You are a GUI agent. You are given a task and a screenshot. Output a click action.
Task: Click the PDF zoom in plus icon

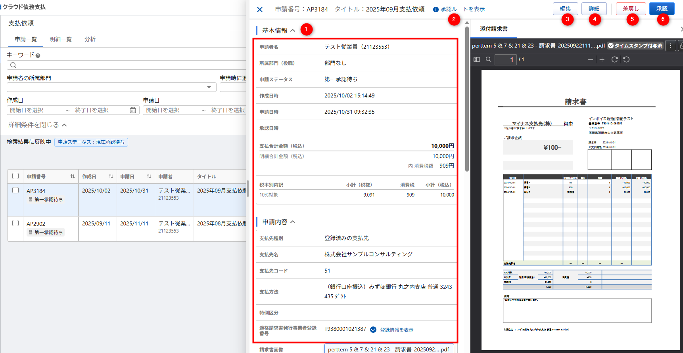click(x=602, y=59)
